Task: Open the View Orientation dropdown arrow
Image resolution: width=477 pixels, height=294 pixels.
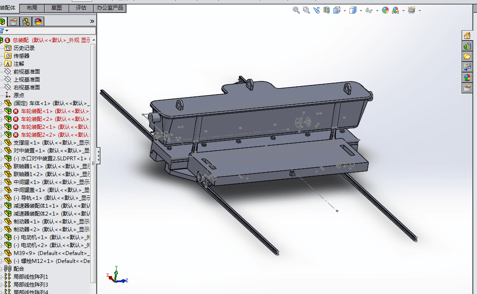Action: coord(345,11)
